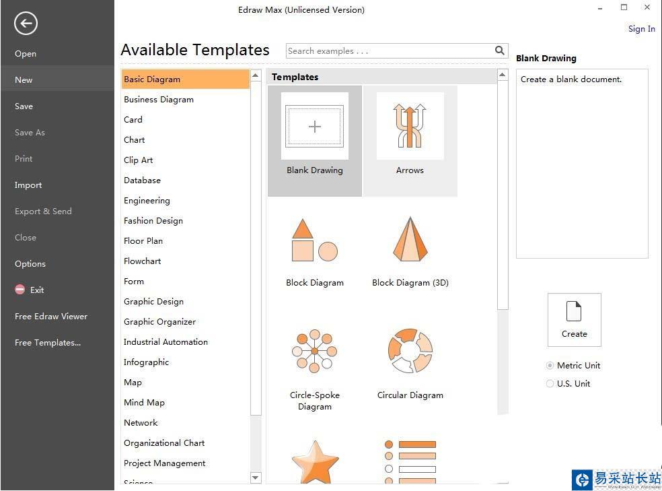This screenshot has height=491, width=662.
Task: Pick the bulleted list template icon
Action: tap(410, 462)
